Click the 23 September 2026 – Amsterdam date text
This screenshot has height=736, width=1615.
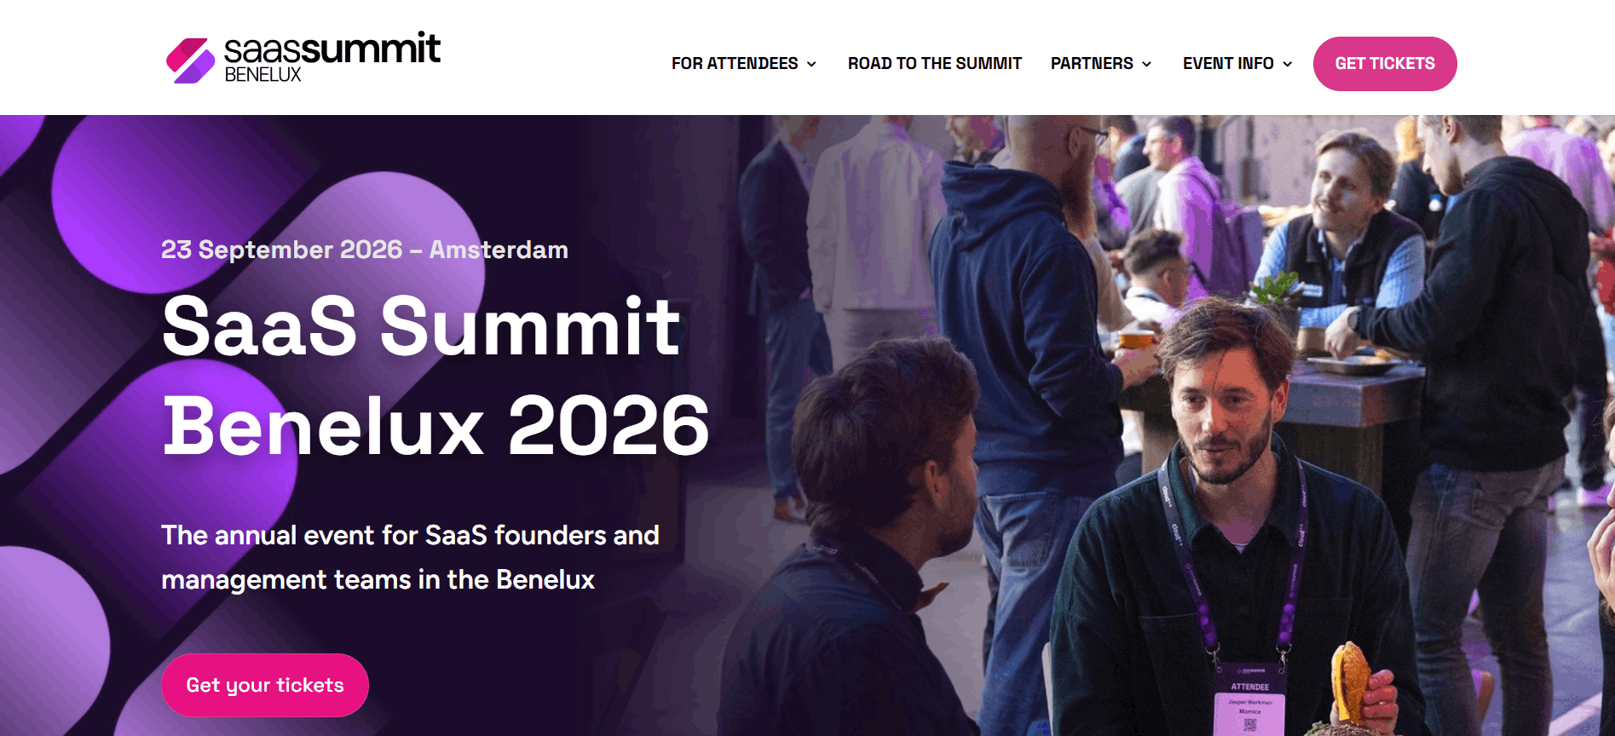tap(365, 250)
